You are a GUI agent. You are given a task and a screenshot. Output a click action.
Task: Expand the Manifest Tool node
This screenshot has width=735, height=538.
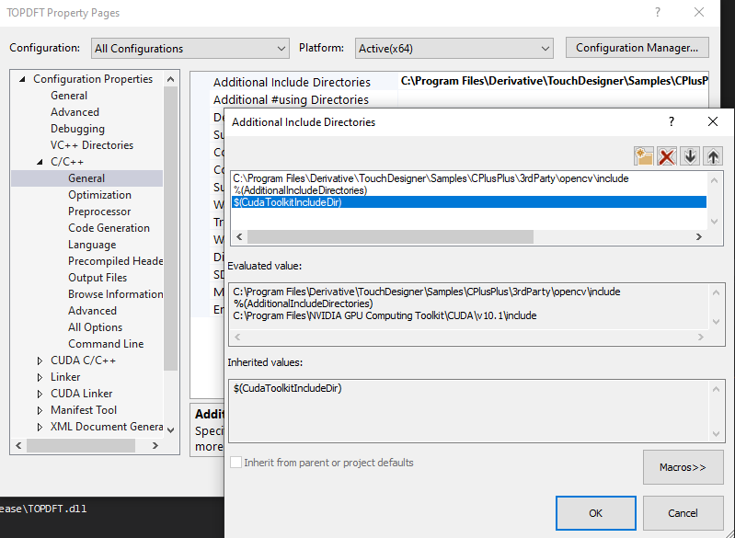tap(40, 410)
